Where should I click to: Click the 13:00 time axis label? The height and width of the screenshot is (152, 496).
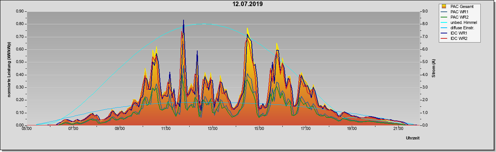[213, 129]
